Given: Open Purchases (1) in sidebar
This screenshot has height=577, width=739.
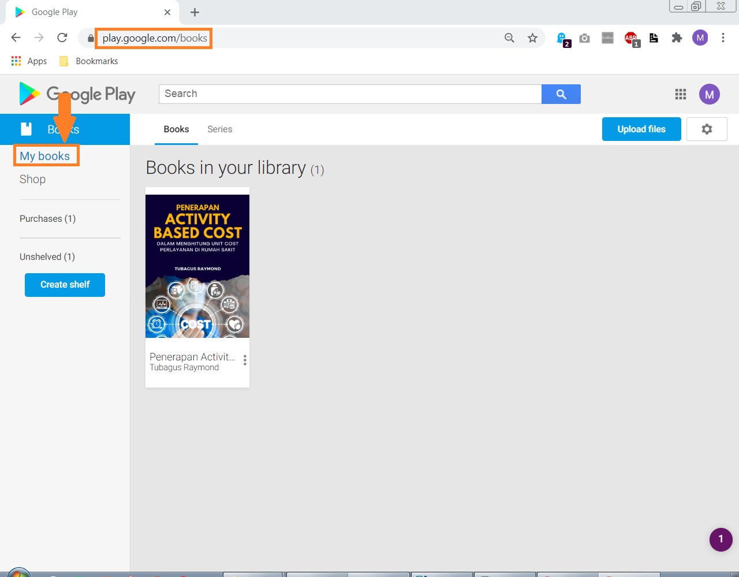Looking at the screenshot, I should point(47,219).
